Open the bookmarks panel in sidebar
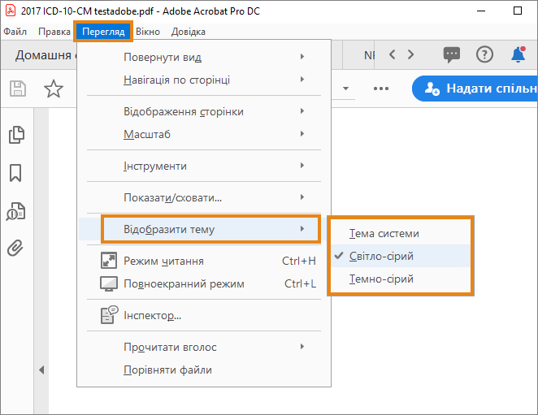 tap(15, 173)
